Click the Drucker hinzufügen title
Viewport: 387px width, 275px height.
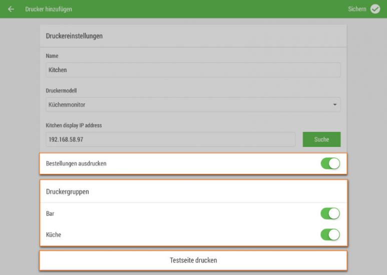(49, 9)
